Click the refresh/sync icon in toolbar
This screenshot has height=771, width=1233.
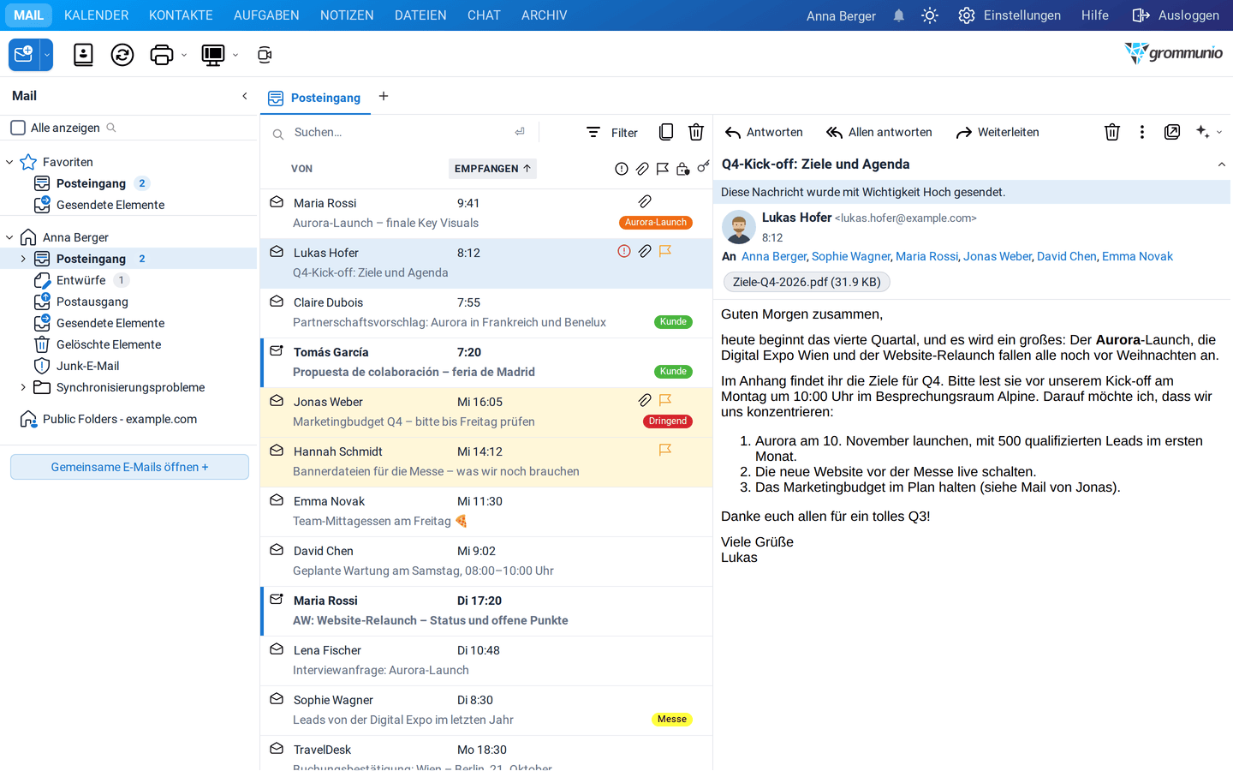(122, 55)
